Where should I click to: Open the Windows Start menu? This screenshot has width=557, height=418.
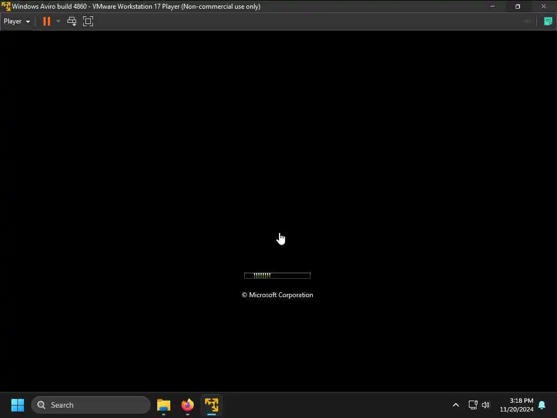[x=17, y=405]
